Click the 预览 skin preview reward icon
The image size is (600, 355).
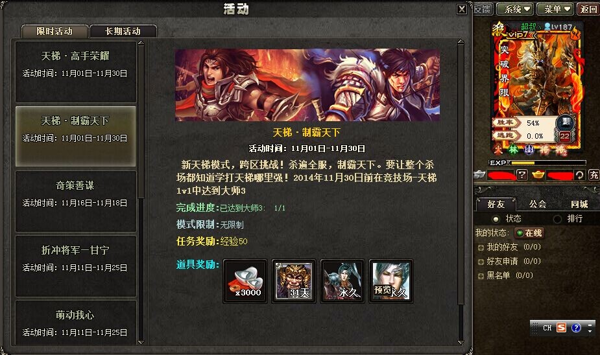(x=390, y=281)
